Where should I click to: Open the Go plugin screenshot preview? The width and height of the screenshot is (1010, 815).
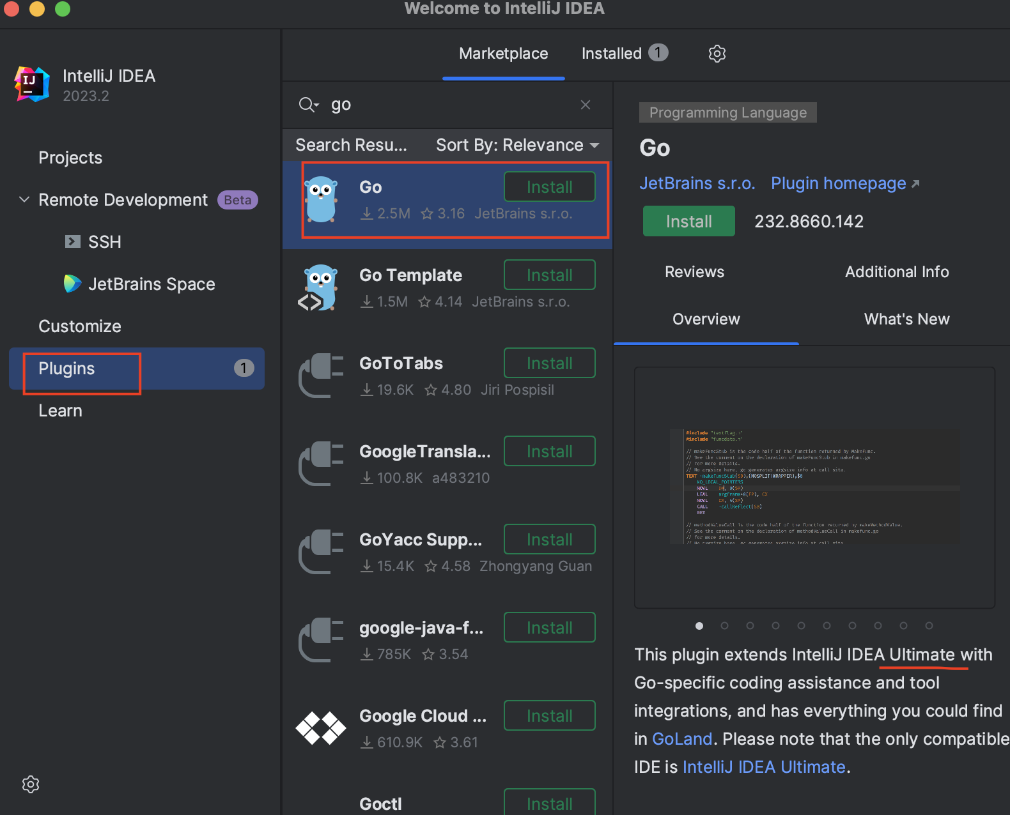[814, 487]
